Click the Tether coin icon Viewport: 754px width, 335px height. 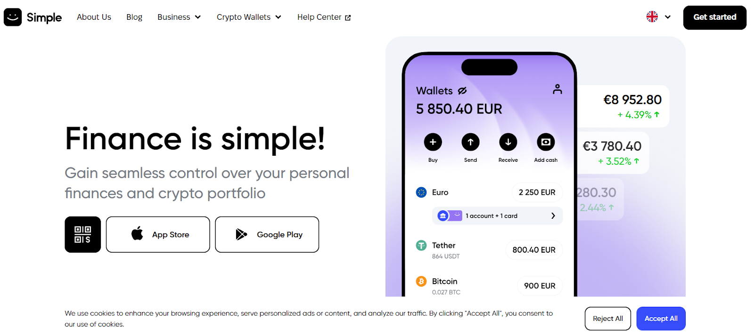click(x=421, y=246)
